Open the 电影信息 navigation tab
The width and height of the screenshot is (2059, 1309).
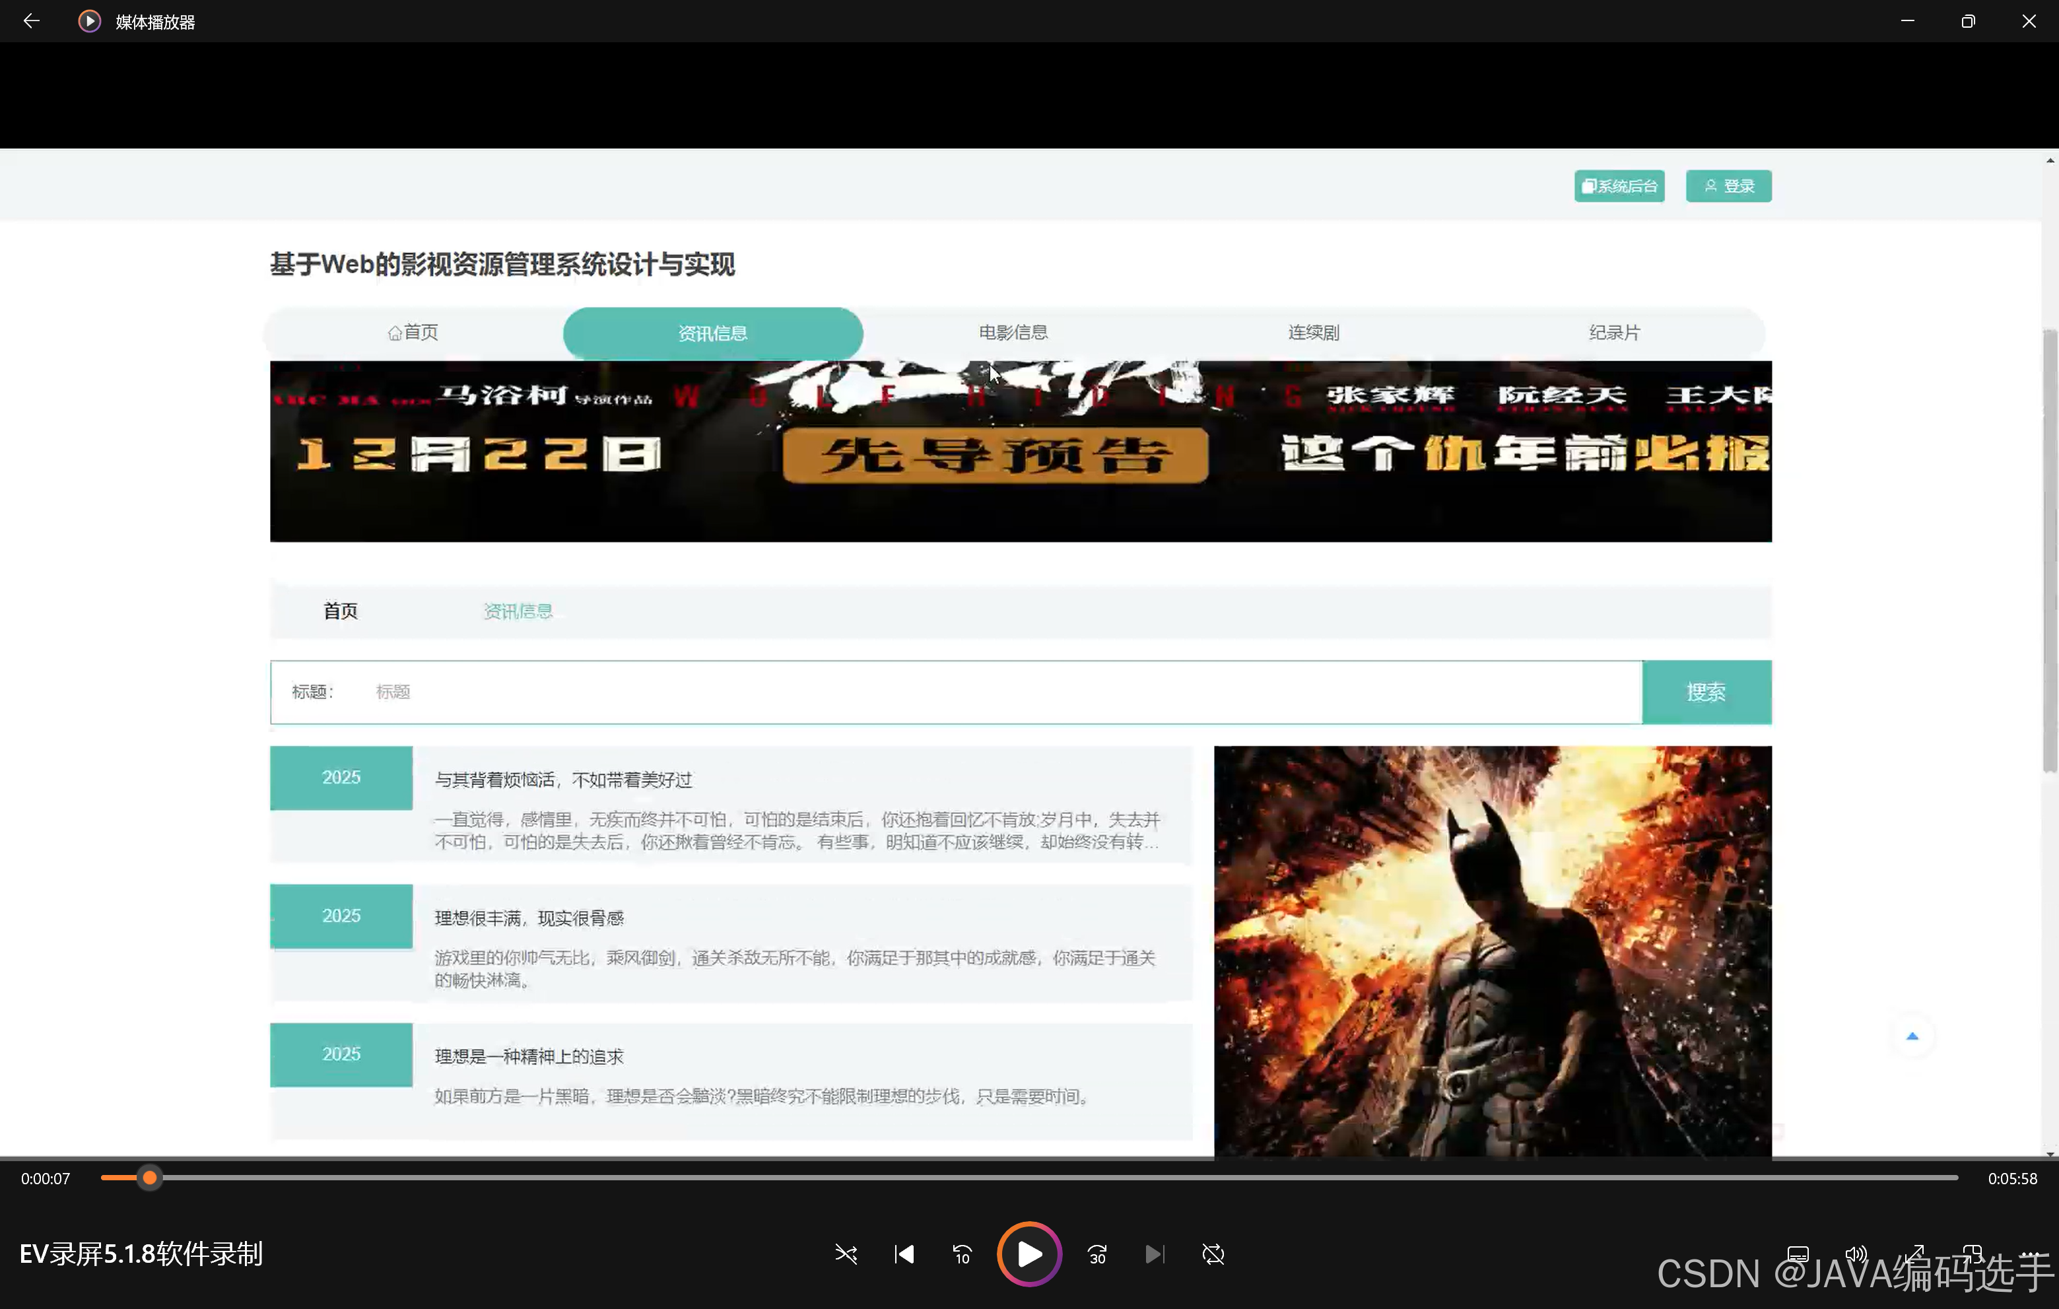pyautogui.click(x=1013, y=333)
